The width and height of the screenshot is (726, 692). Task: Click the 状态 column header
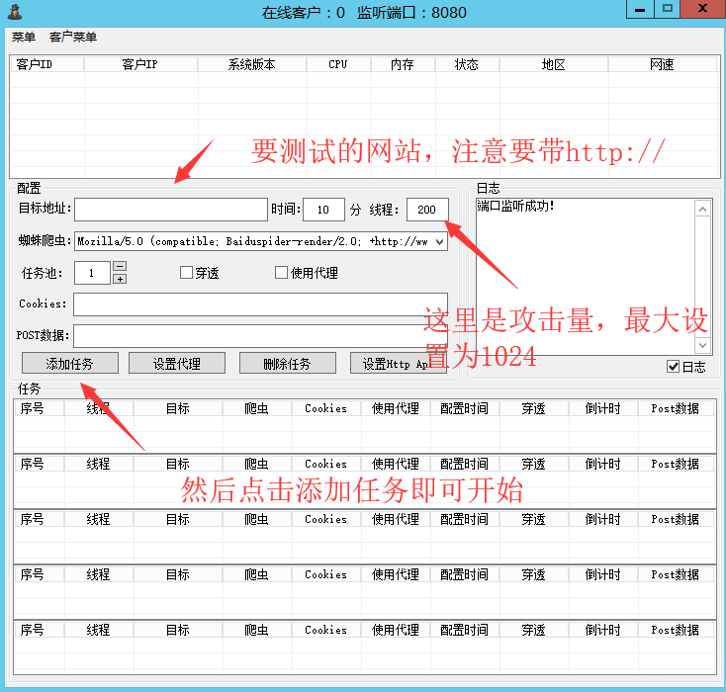pos(467,64)
